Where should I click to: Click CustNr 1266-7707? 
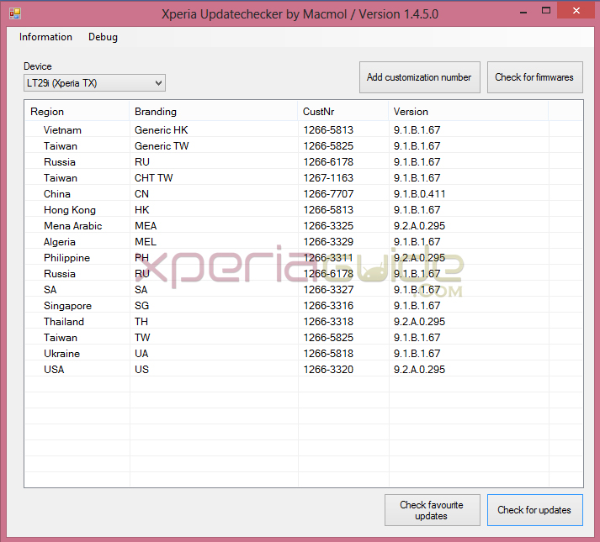click(328, 194)
